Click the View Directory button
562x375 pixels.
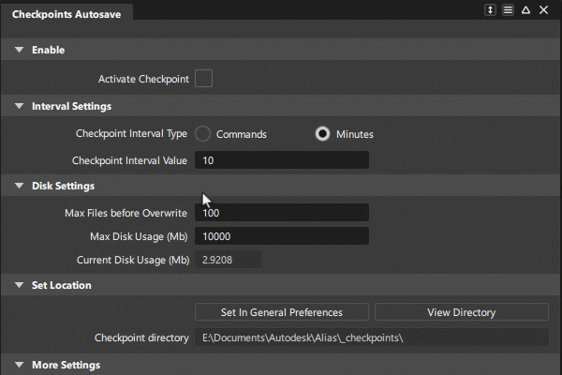(461, 312)
